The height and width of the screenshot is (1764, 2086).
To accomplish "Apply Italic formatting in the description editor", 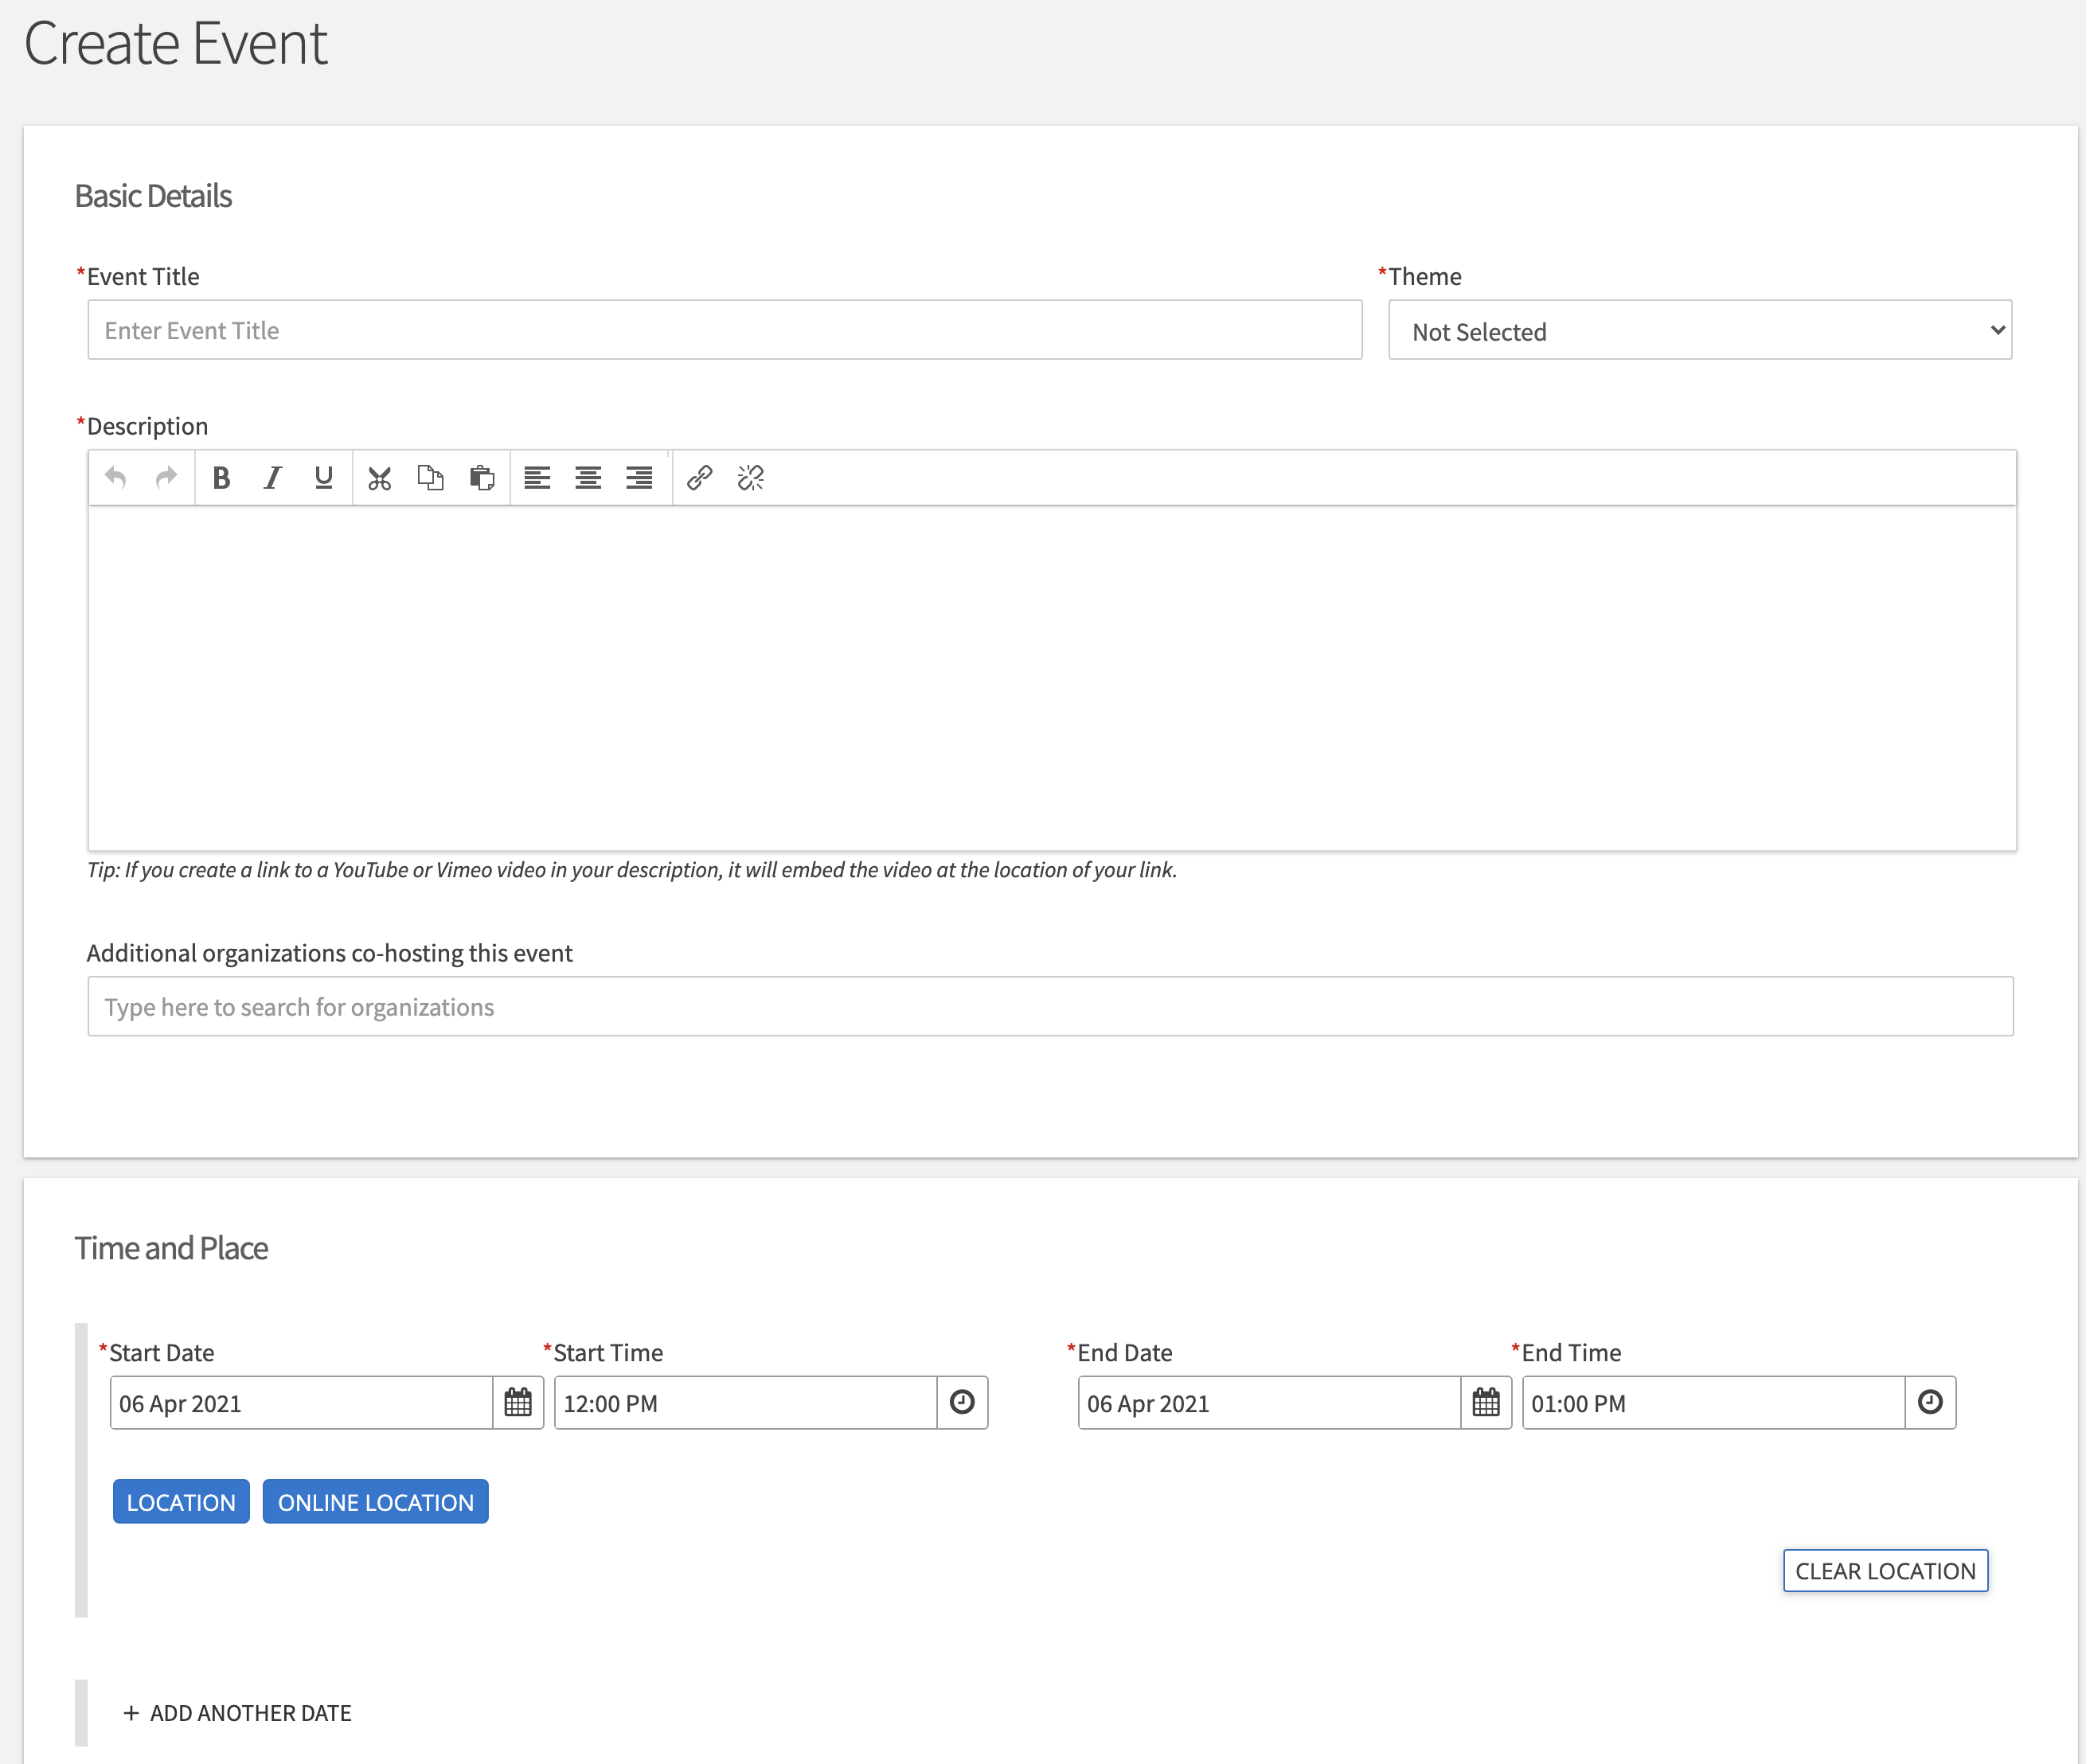I will tap(272, 478).
